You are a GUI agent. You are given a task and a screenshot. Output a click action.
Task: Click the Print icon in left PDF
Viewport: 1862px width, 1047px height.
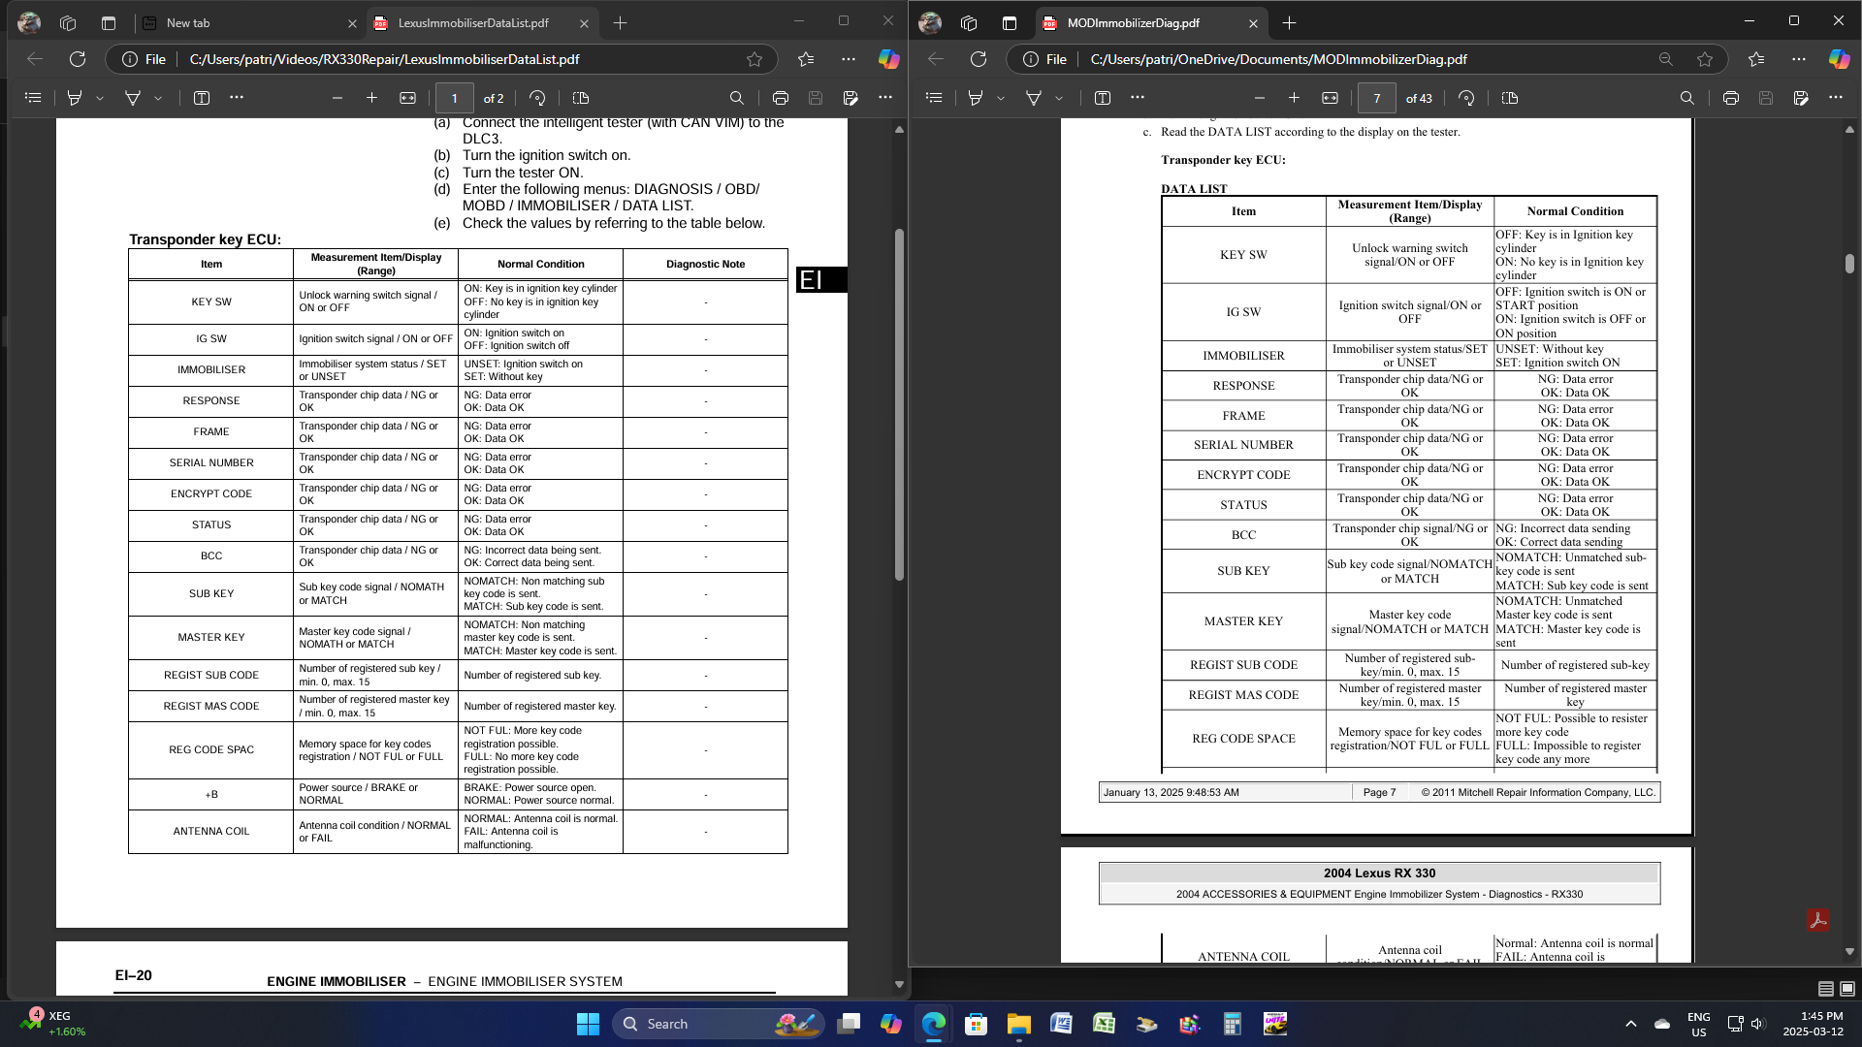pos(781,98)
